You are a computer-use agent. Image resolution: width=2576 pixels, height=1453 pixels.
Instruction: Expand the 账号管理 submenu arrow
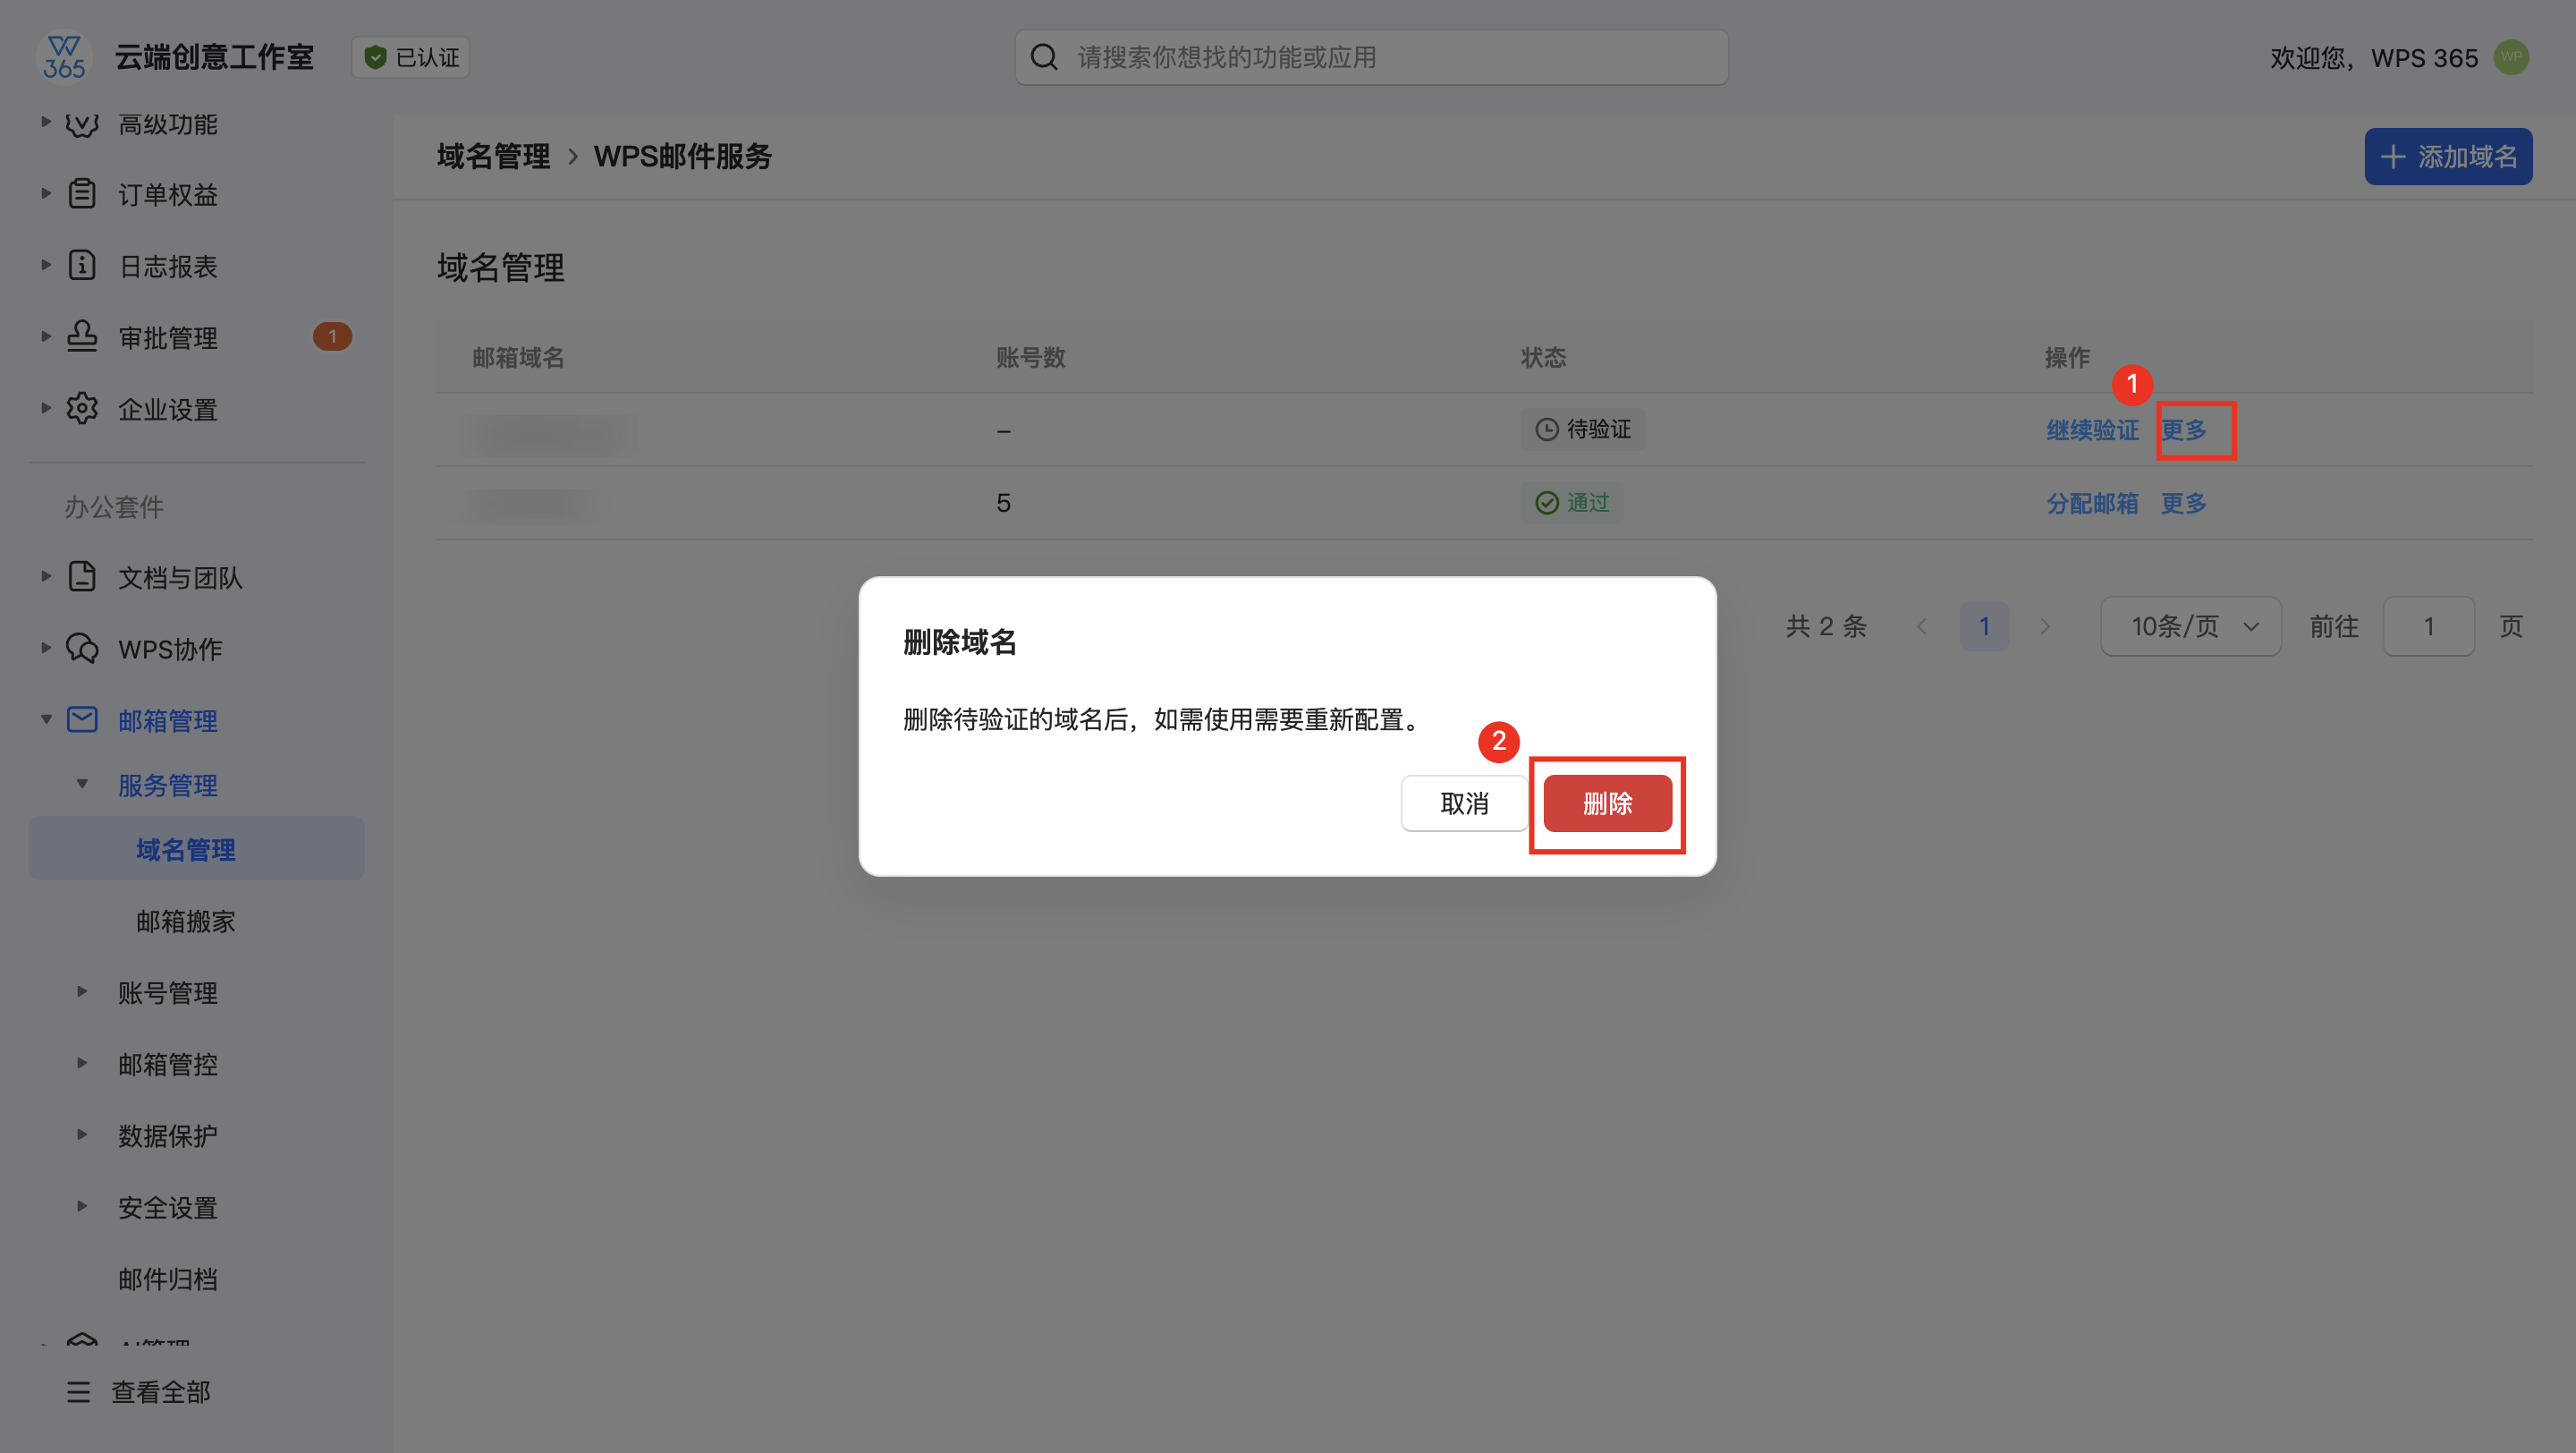[x=82, y=992]
